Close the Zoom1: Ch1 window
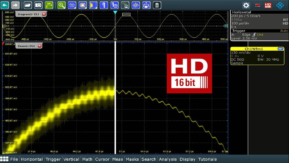 click(x=40, y=46)
